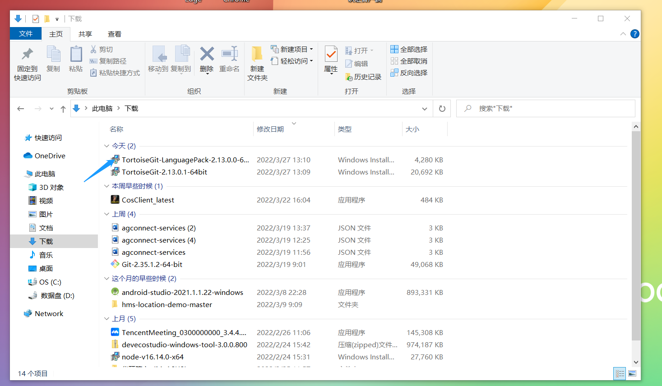The image size is (662, 386).
Task: Click the Copy icon in the clipboard group
Action: [53, 54]
